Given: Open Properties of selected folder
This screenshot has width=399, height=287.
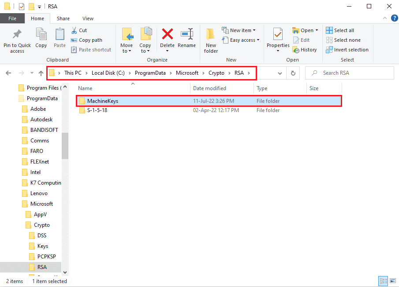Looking at the screenshot, I should coord(278,40).
